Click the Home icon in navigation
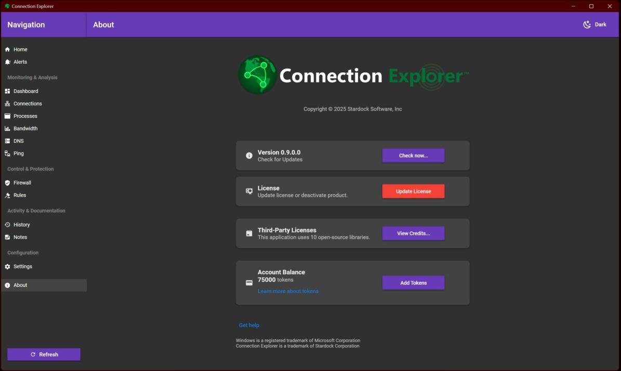Screen dimensions: 621x371 point(7,49)
